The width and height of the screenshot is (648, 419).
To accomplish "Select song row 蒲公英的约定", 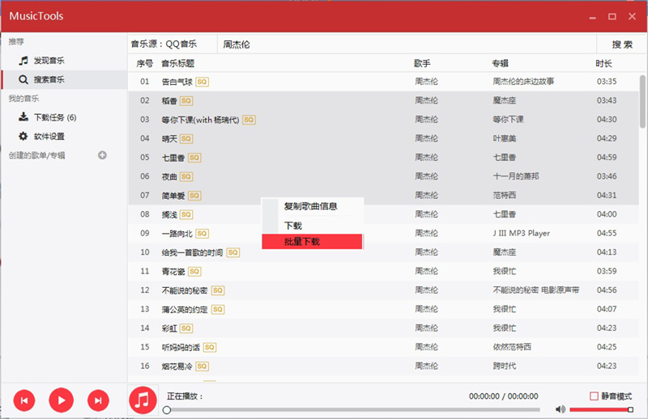I will tap(383, 309).
